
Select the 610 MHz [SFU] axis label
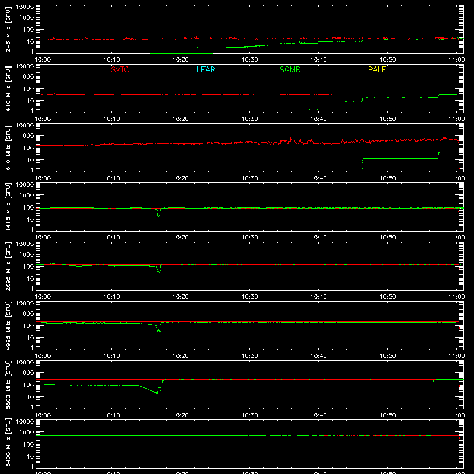click(8, 148)
